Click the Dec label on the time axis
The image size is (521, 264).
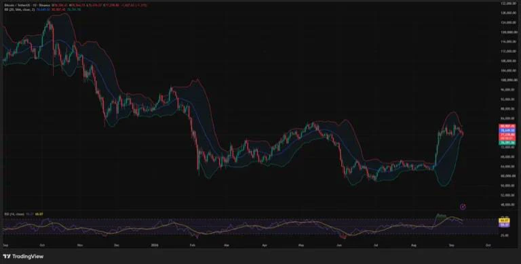click(x=116, y=246)
